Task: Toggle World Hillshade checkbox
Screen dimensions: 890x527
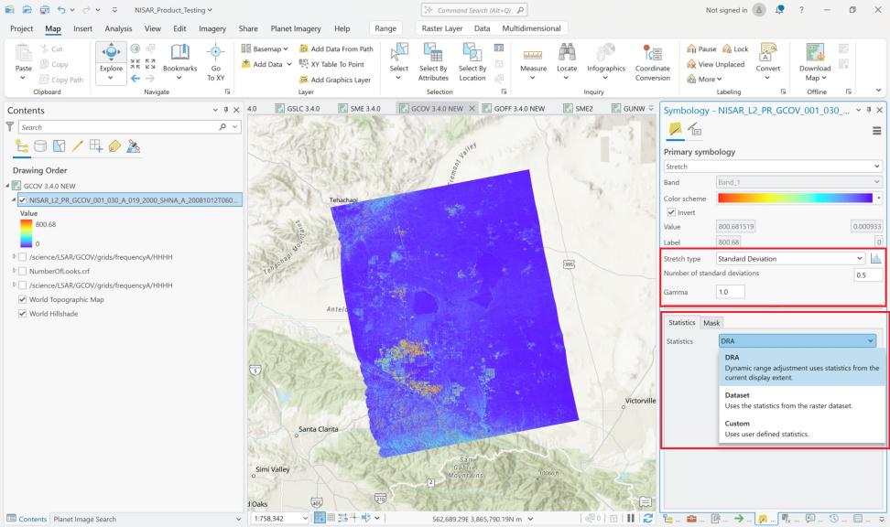Action: coord(23,314)
